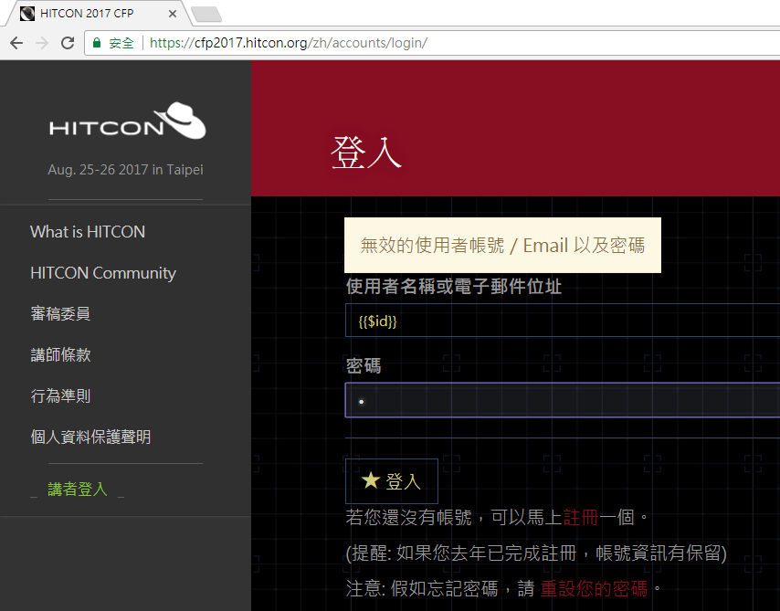Click the green secure padlock icon

97,43
